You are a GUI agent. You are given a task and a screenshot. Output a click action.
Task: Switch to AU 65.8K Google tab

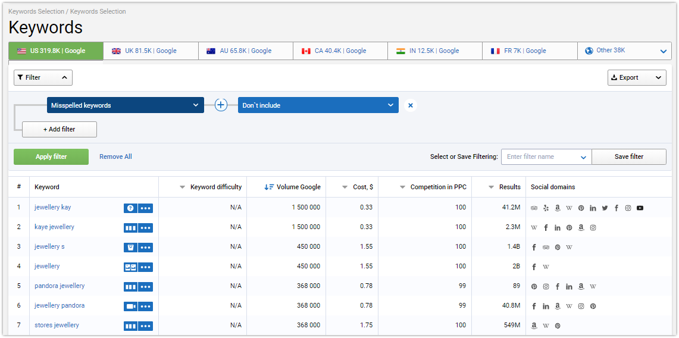pos(246,51)
